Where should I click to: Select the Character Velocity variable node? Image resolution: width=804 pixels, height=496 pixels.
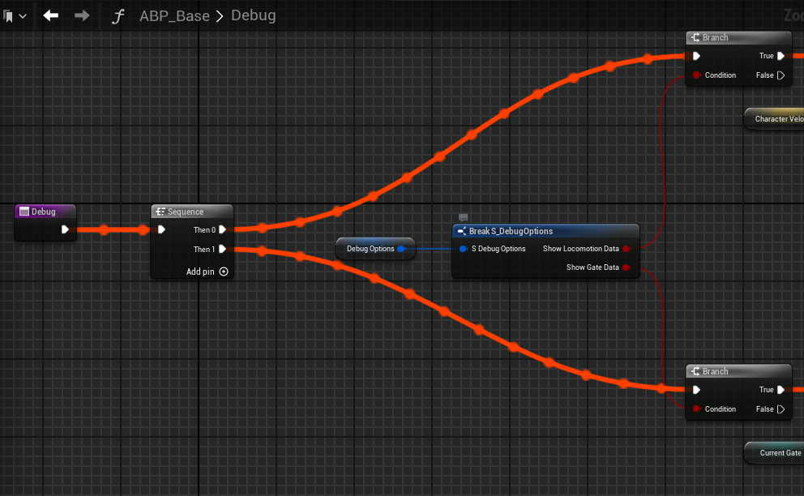tap(775, 119)
